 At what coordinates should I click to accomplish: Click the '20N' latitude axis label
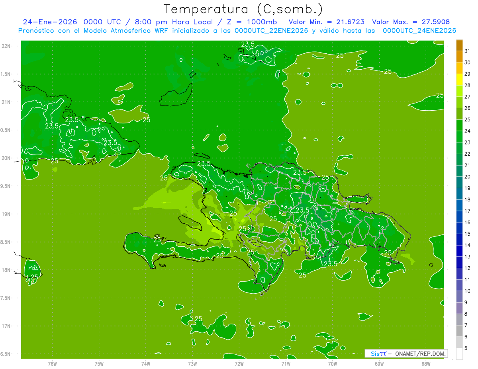point(7,158)
